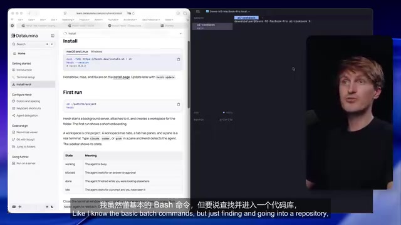The image size is (401, 225).
Task: Click the new button in terminal sidebar
Action: tap(196, 112)
